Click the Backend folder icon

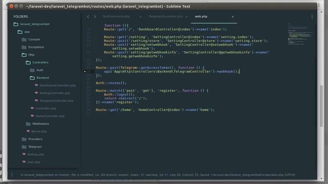coord(32,78)
